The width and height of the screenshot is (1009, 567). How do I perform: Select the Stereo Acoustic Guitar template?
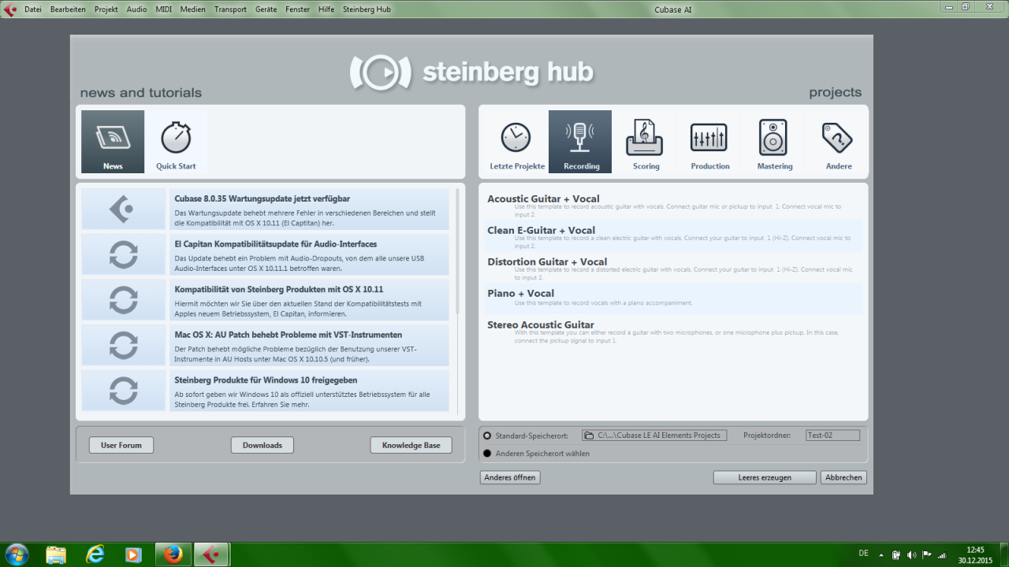(673, 331)
